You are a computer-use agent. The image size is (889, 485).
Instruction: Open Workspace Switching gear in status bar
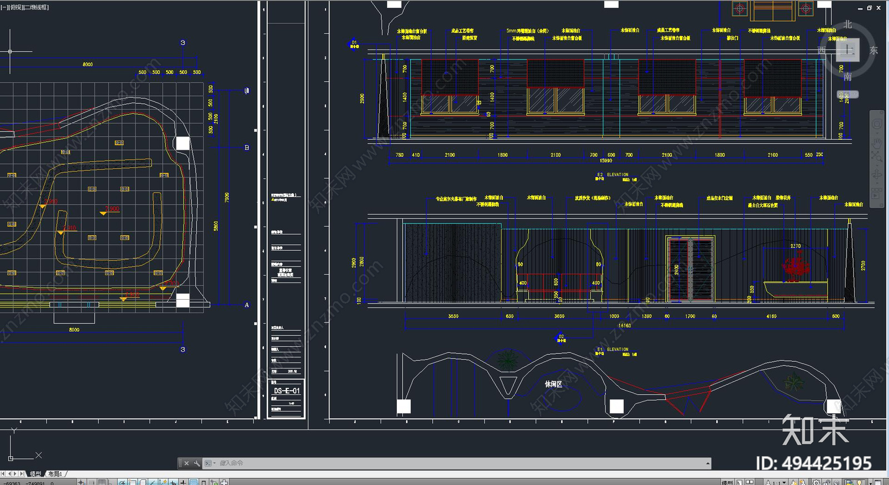pos(816,482)
